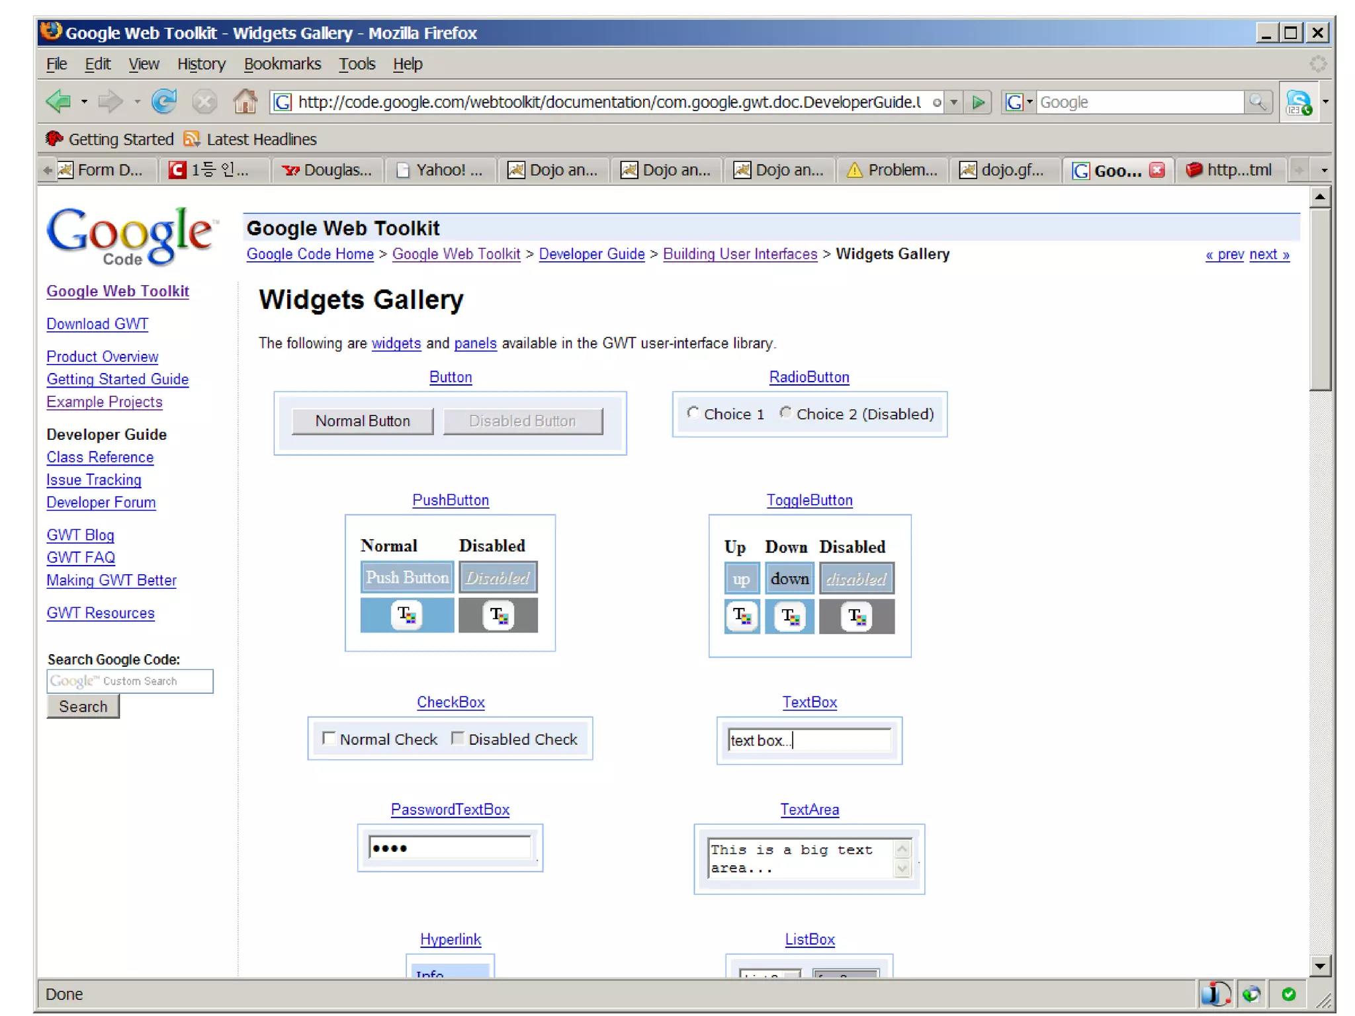The image size is (1355, 1016).
Task: Open the PasswordTextBox link
Action: 450,809
